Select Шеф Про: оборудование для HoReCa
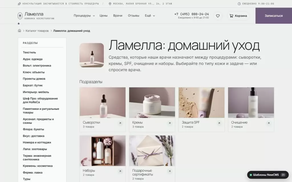Image resolution: width=292 pixels, height=182 pixels. pos(40,100)
